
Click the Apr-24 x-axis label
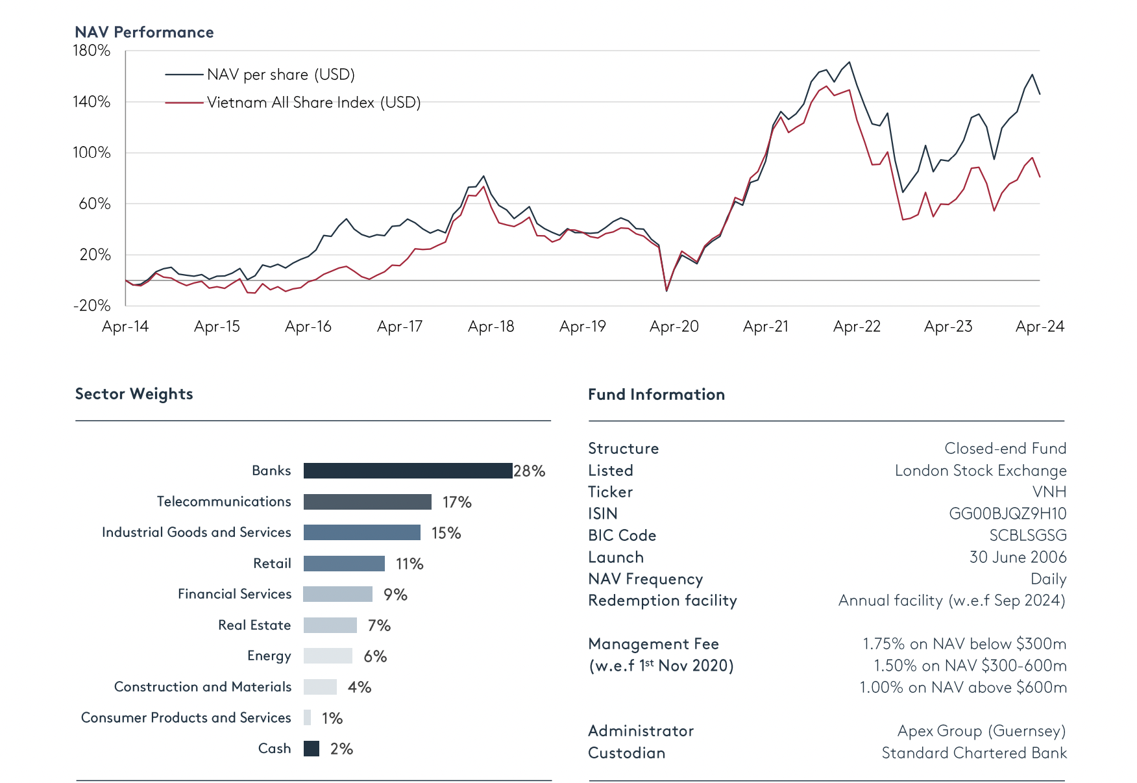(1040, 327)
